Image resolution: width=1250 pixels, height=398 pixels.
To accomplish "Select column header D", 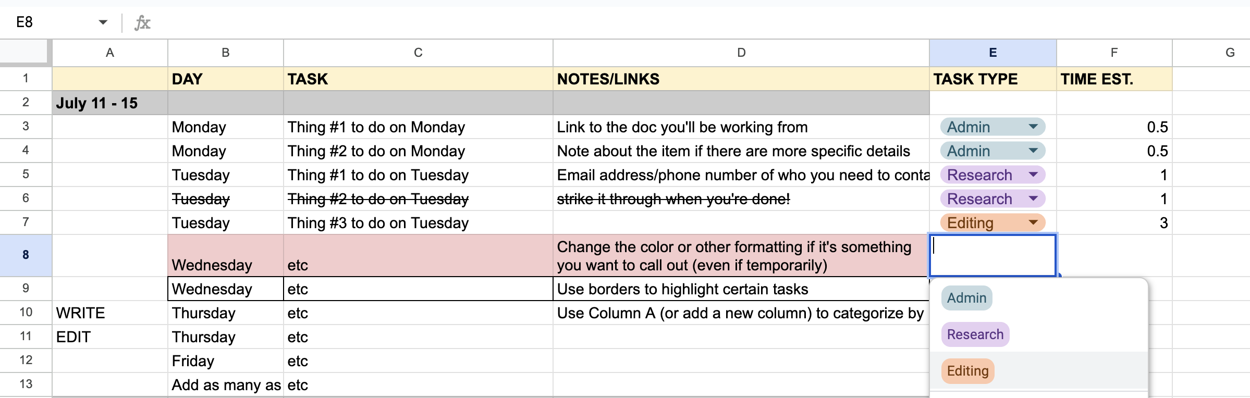I will (x=741, y=52).
